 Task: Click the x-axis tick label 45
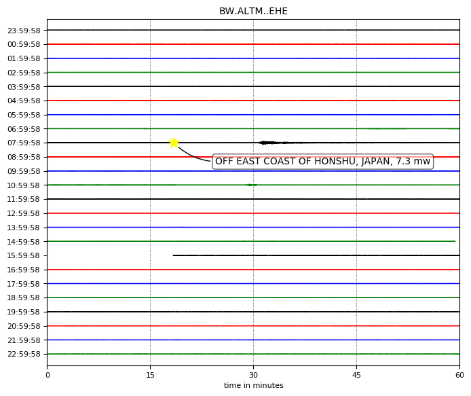(356, 375)
